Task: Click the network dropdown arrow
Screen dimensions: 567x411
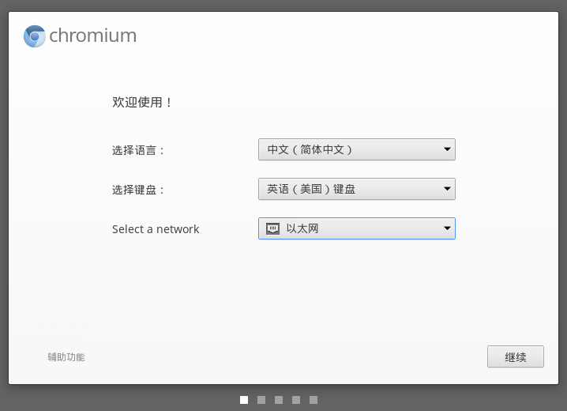Action: 447,228
